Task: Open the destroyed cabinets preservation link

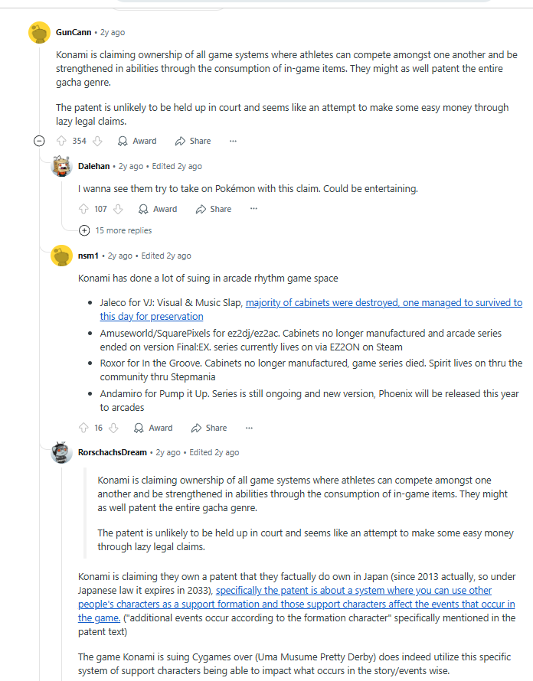Action: click(x=311, y=309)
